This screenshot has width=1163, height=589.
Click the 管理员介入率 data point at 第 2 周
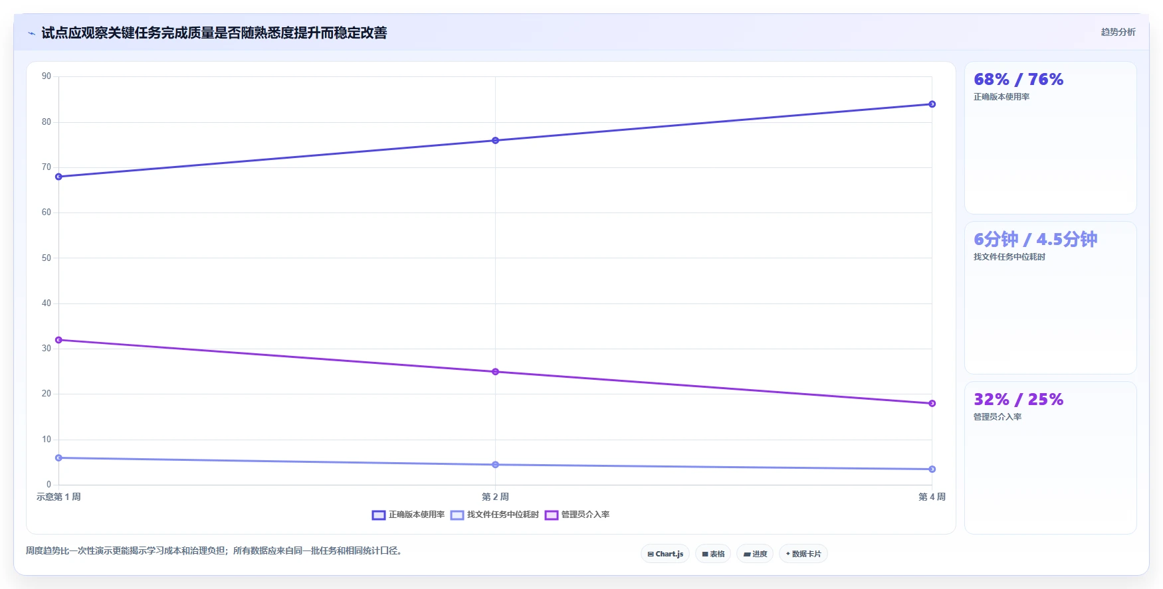pyautogui.click(x=495, y=372)
